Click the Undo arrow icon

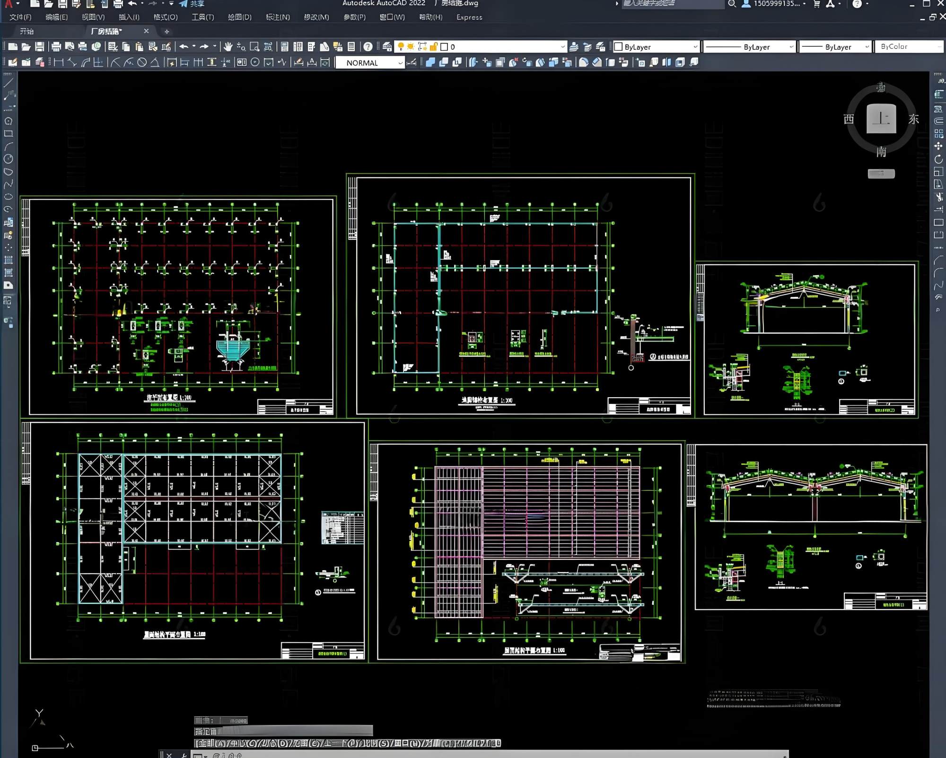tap(184, 46)
